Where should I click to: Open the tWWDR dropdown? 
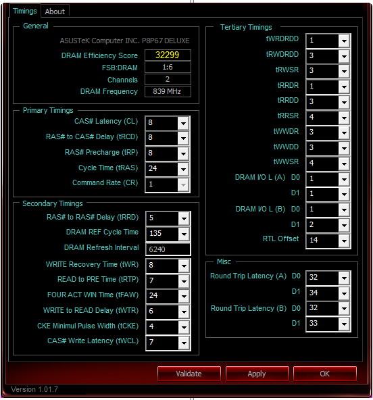[344, 133]
